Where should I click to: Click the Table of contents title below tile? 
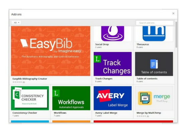(x=147, y=78)
